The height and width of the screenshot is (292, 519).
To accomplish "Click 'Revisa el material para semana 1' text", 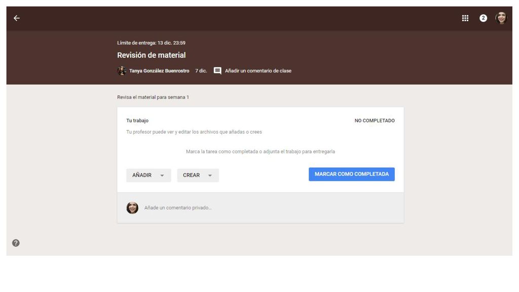I will point(153,97).
